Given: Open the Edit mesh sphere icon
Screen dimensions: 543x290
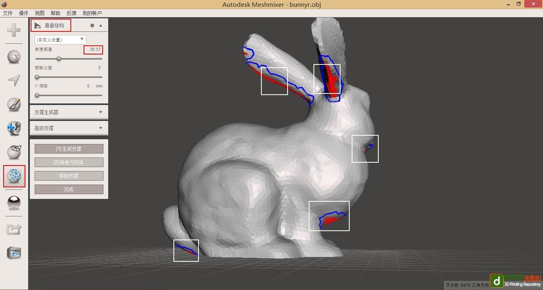Looking at the screenshot, I should (x=14, y=152).
